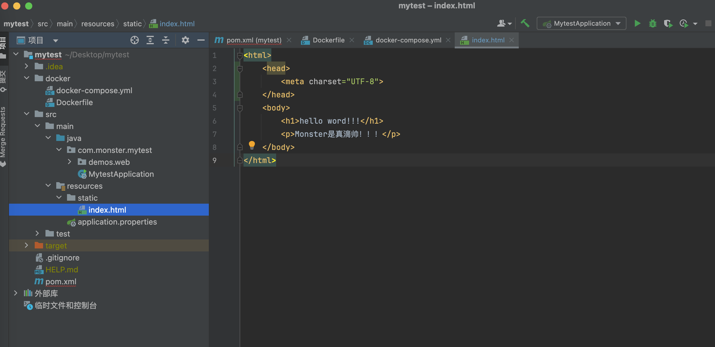
Task: Open project panel settings gear
Action: (185, 40)
